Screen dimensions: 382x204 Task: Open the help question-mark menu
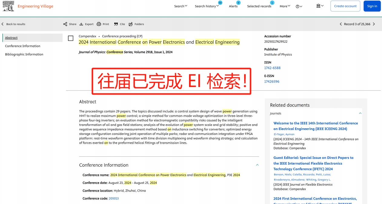(x=299, y=6)
